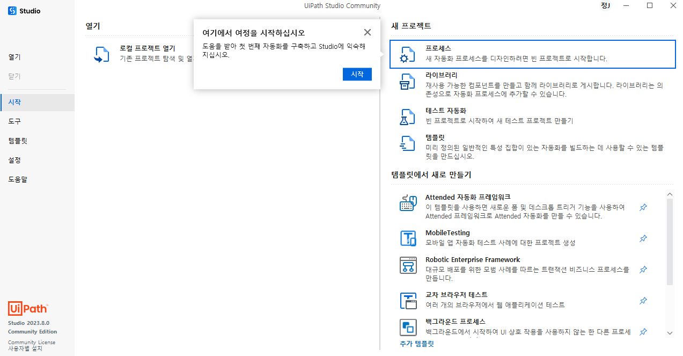Click the 로컬 프로젝트 열기 folder icon
The width and height of the screenshot is (683, 356).
point(101,55)
